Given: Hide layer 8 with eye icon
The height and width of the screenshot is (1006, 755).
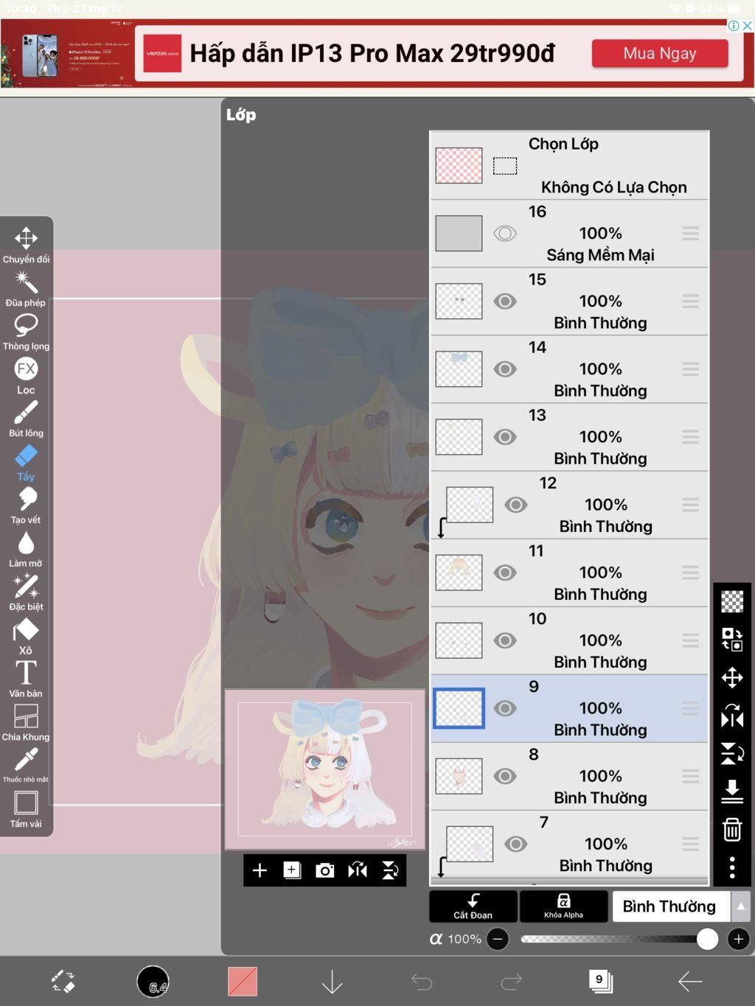Looking at the screenshot, I should [x=505, y=776].
